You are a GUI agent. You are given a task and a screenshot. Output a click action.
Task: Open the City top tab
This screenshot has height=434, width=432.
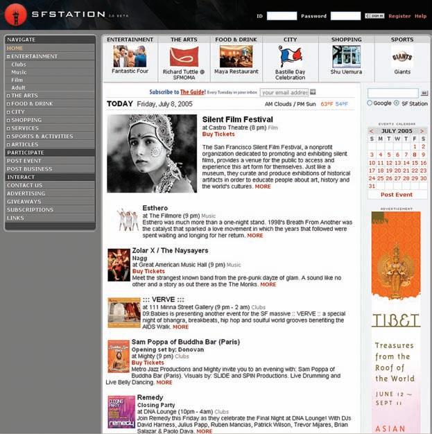[290, 40]
